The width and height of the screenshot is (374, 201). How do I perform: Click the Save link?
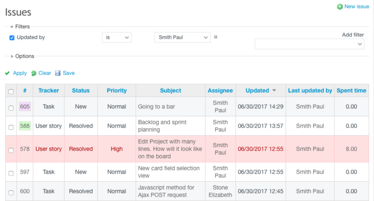(69, 73)
